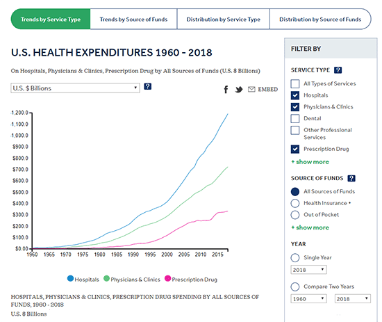This screenshot has height=322, width=382.
Task: Choose Health Insurance radio option
Action: pos(295,203)
